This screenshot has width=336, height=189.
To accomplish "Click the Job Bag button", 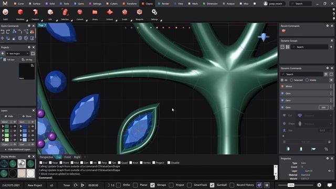I will (27, 59).
